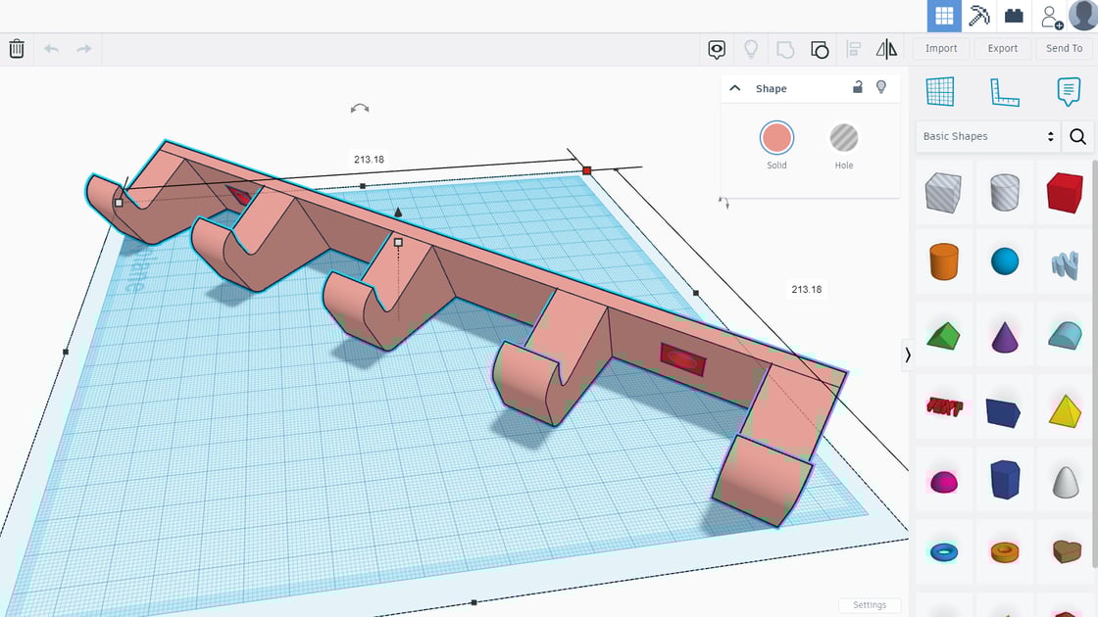This screenshot has width=1098, height=617.
Task: Toggle the lock on the Shape panel
Action: [857, 87]
